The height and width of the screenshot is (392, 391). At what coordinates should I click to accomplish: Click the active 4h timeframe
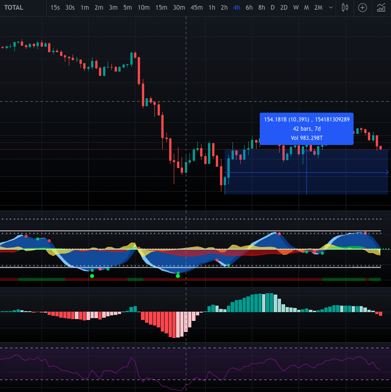[x=237, y=7]
